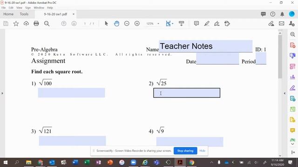Open the File menu
Image resolution: width=298 pixels, height=167 pixels.
tap(3, 8)
